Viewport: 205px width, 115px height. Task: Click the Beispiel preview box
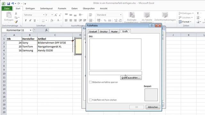[x=151, y=95]
